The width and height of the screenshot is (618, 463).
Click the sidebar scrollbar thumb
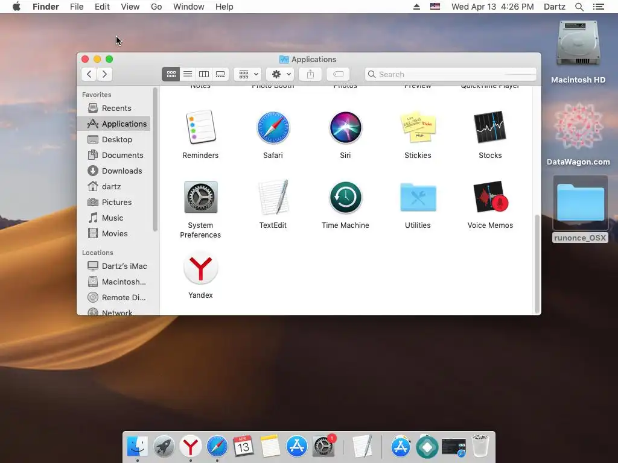coord(154,159)
